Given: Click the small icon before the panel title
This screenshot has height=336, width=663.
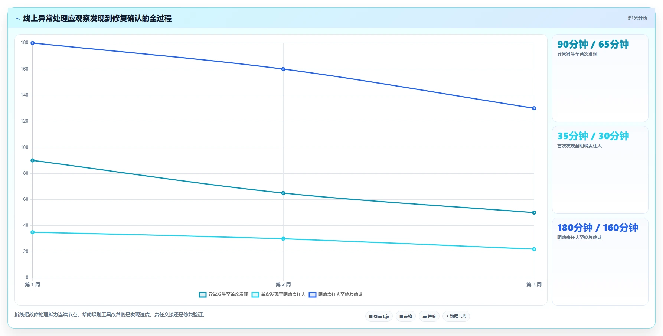Looking at the screenshot, I should 17,19.
